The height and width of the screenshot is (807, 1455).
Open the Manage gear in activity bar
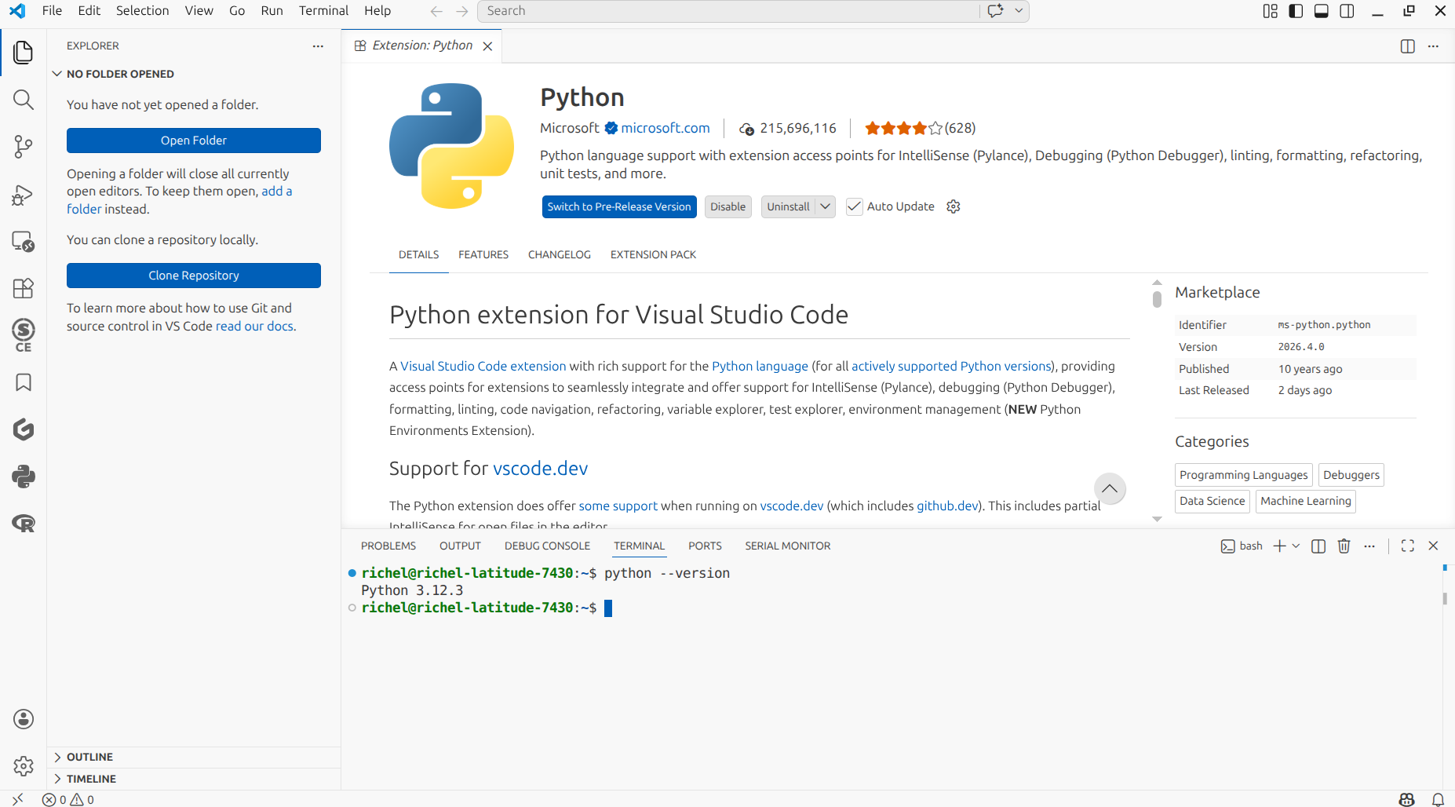pos(24,766)
